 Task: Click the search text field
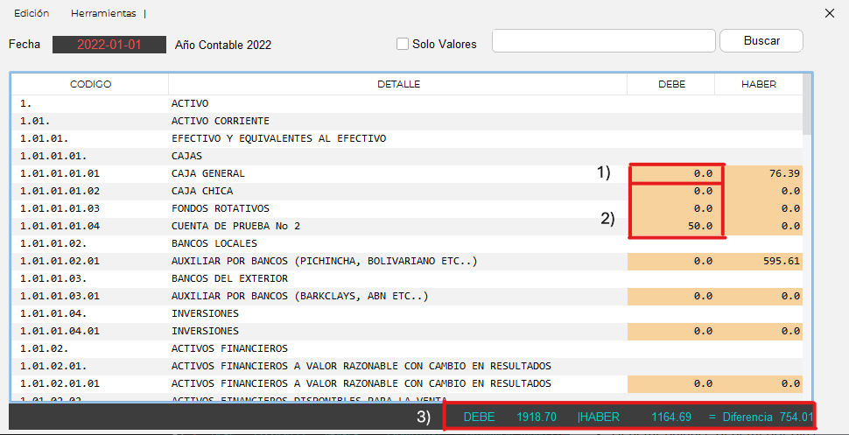[x=604, y=41]
